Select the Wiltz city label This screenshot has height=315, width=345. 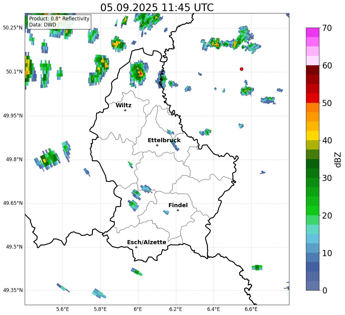tap(124, 105)
